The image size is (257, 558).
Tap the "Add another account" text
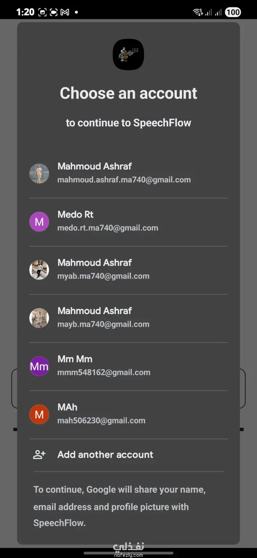(105, 454)
